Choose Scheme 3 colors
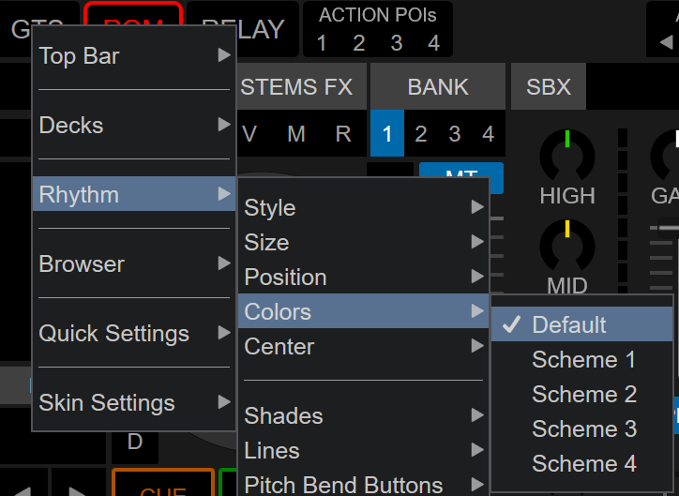679x496 pixels. point(583,429)
